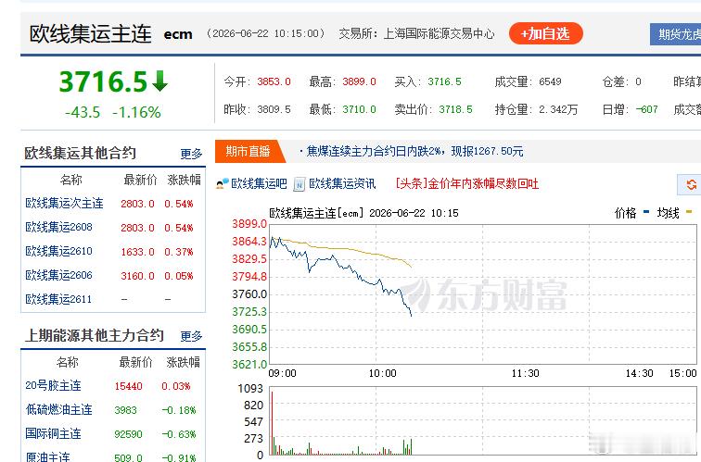Image resolution: width=701 pixels, height=462 pixels.
Task: Open contract 欧线集运2606
Action: (58, 275)
